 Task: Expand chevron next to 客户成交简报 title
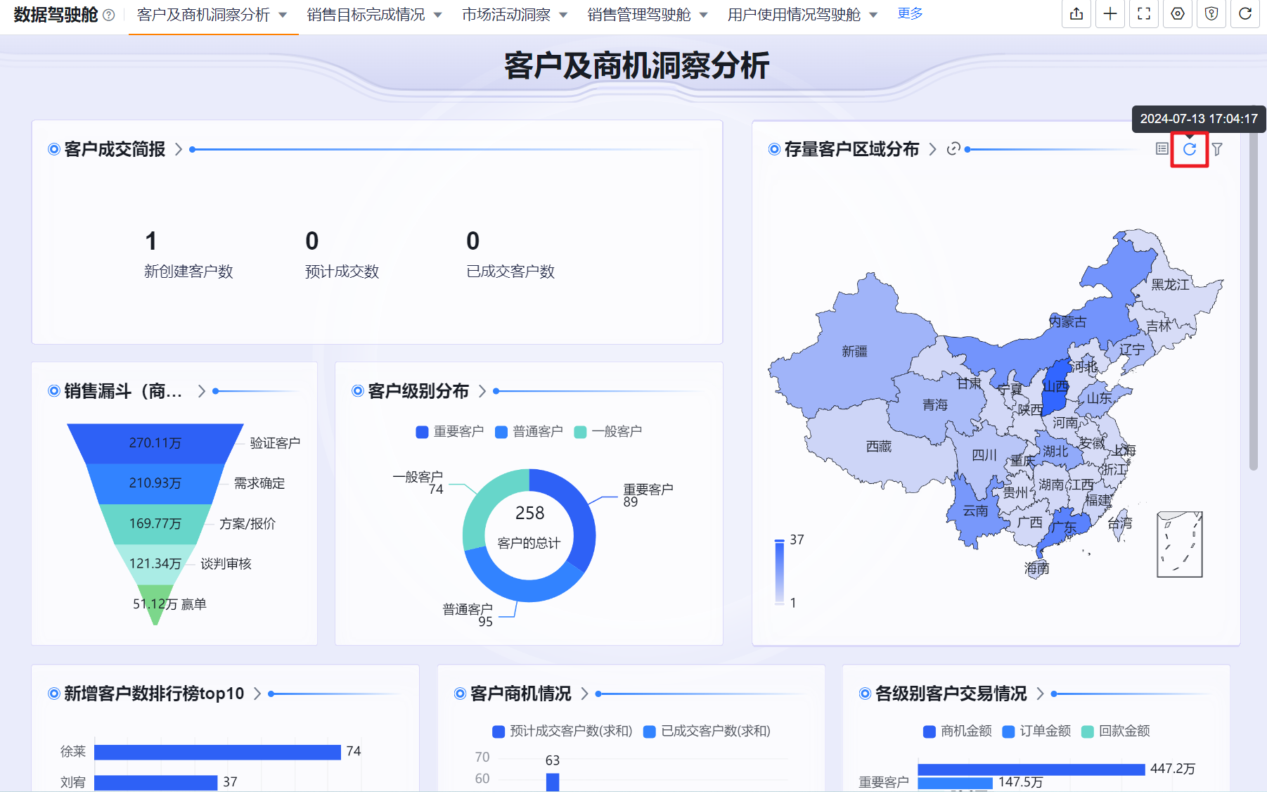tap(178, 149)
